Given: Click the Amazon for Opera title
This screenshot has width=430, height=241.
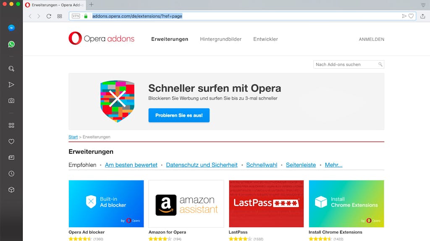Looking at the screenshot, I should click(167, 232).
